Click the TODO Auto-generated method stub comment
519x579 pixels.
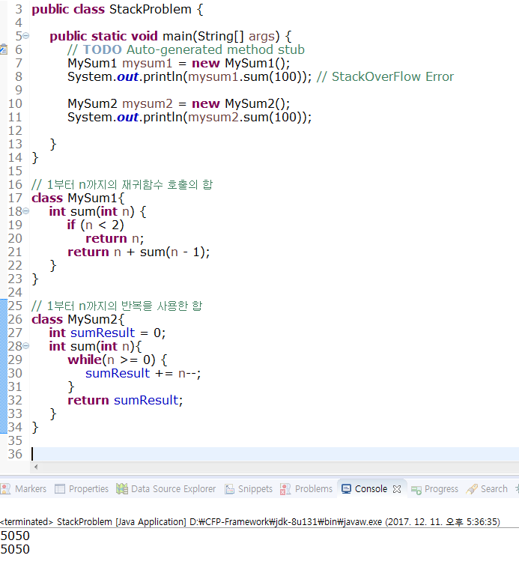[x=186, y=49]
